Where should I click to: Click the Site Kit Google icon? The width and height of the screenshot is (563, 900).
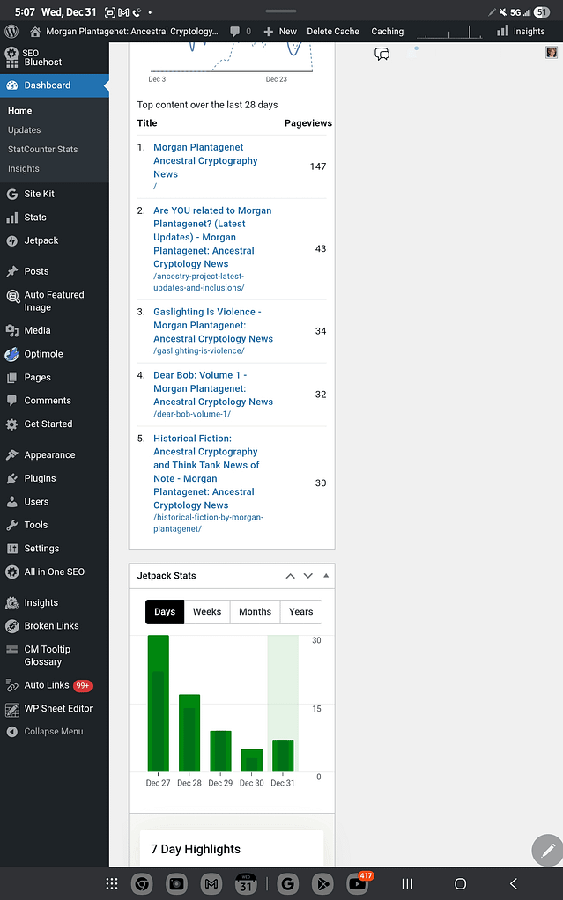pyautogui.click(x=11, y=194)
